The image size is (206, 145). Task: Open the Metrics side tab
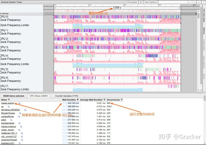[204, 31]
